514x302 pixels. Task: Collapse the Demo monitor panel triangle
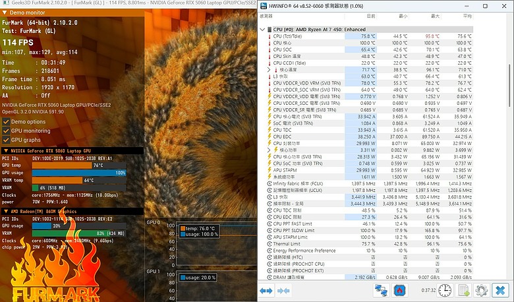5,13
